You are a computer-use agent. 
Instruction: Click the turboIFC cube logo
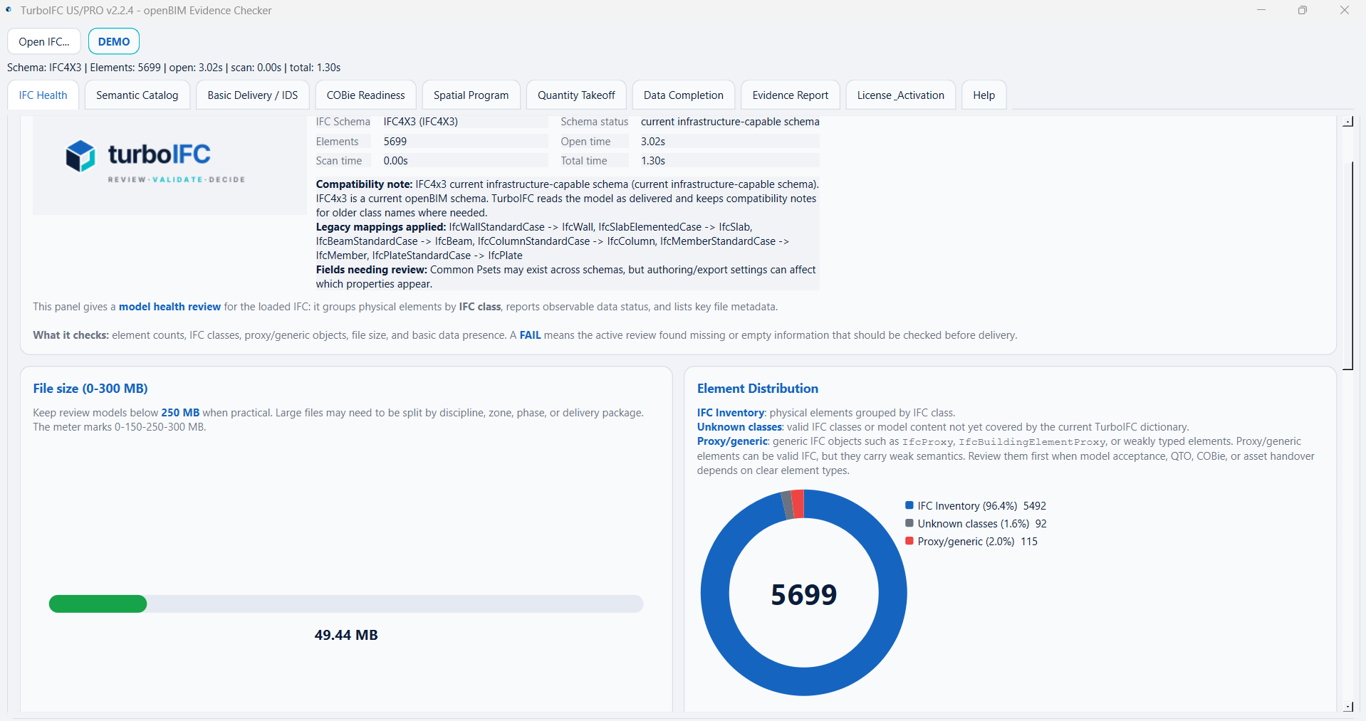tap(80, 155)
